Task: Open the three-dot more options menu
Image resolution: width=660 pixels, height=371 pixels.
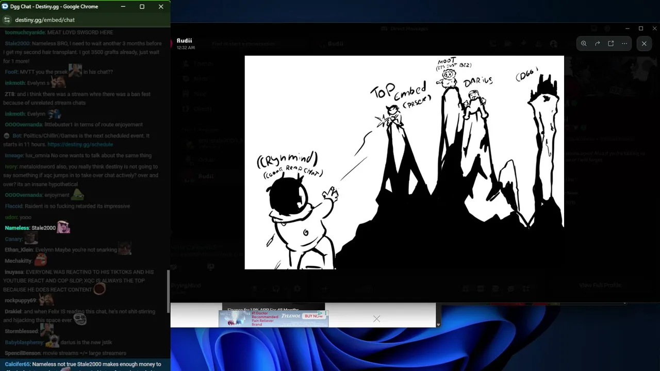Action: (x=624, y=44)
